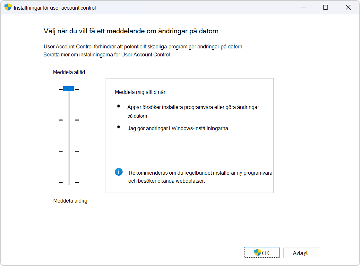Set slider to lowest level near Meddela aldrig
360x266 pixels.
(x=69, y=182)
